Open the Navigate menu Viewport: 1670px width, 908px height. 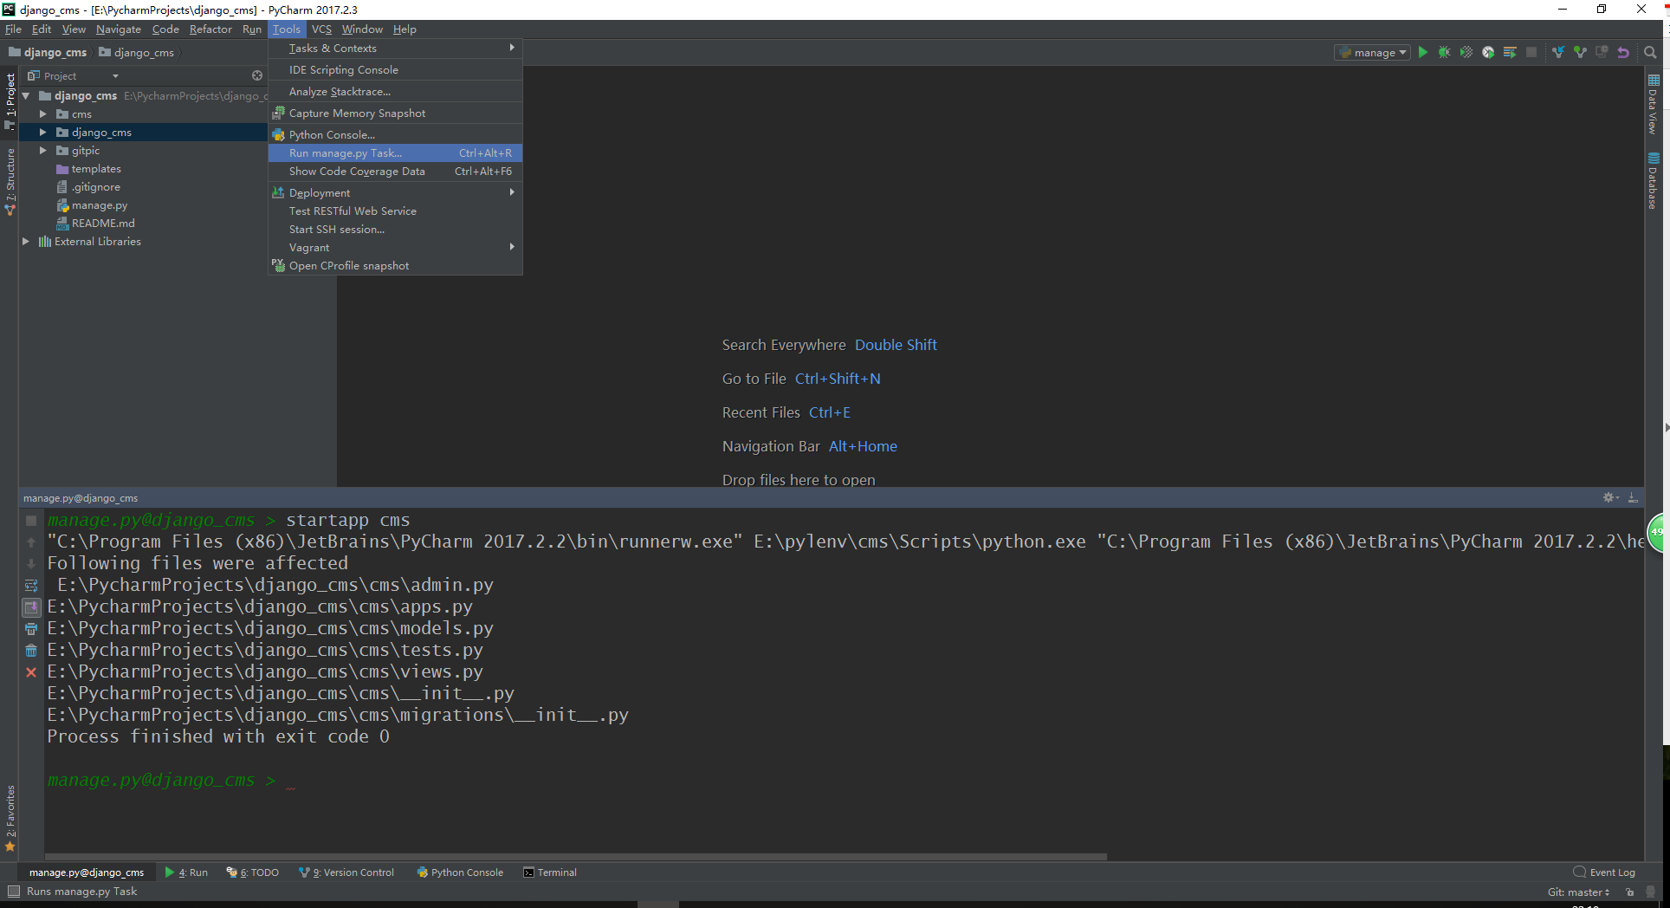tap(118, 29)
